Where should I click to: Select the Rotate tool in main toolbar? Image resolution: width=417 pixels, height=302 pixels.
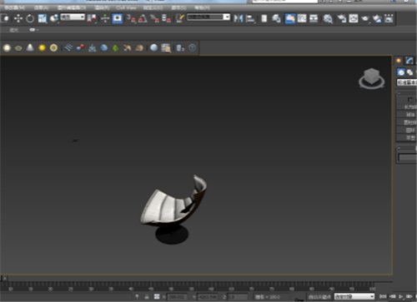30,18
